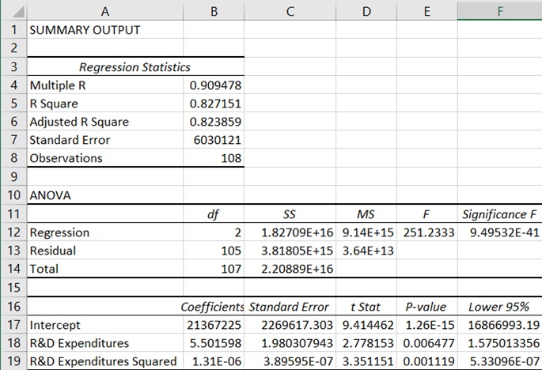Select Intercept coefficient 21367225

click(214, 325)
